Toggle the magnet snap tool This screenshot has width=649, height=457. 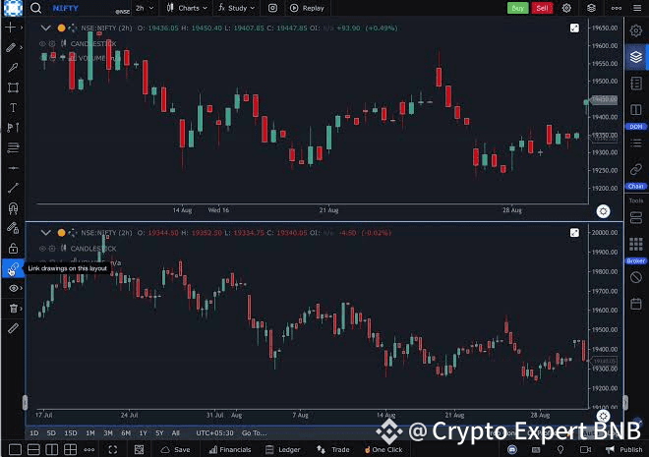click(x=13, y=207)
